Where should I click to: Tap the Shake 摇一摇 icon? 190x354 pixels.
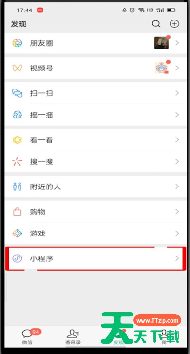17,115
